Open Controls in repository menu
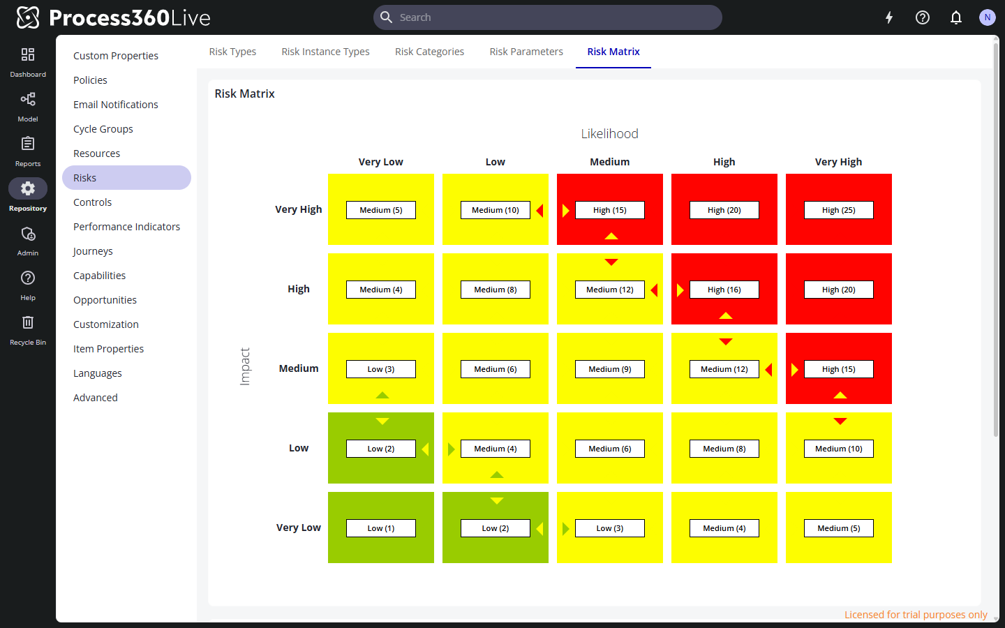The height and width of the screenshot is (628, 1005). pyautogui.click(x=126, y=202)
